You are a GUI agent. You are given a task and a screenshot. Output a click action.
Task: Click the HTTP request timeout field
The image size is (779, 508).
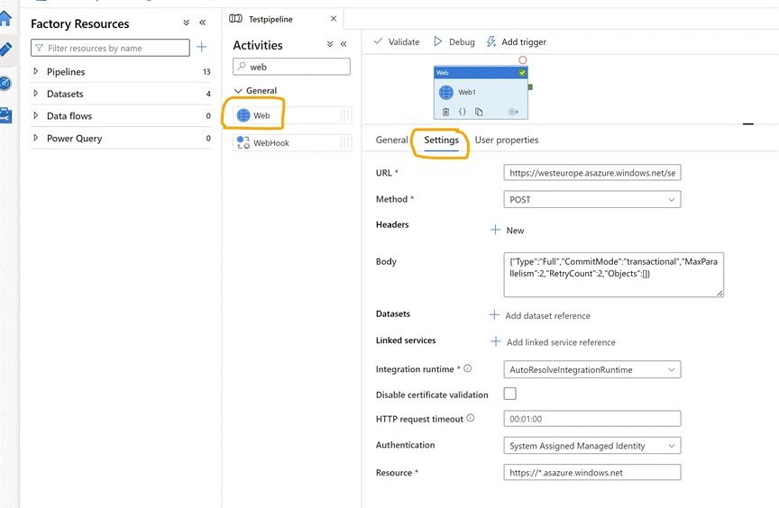(591, 419)
